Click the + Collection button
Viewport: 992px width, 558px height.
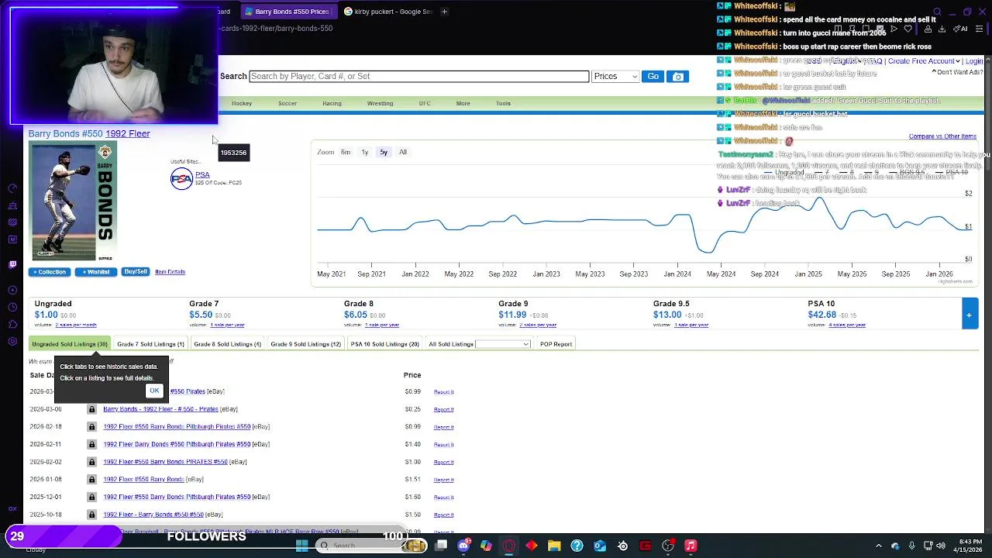50,272
